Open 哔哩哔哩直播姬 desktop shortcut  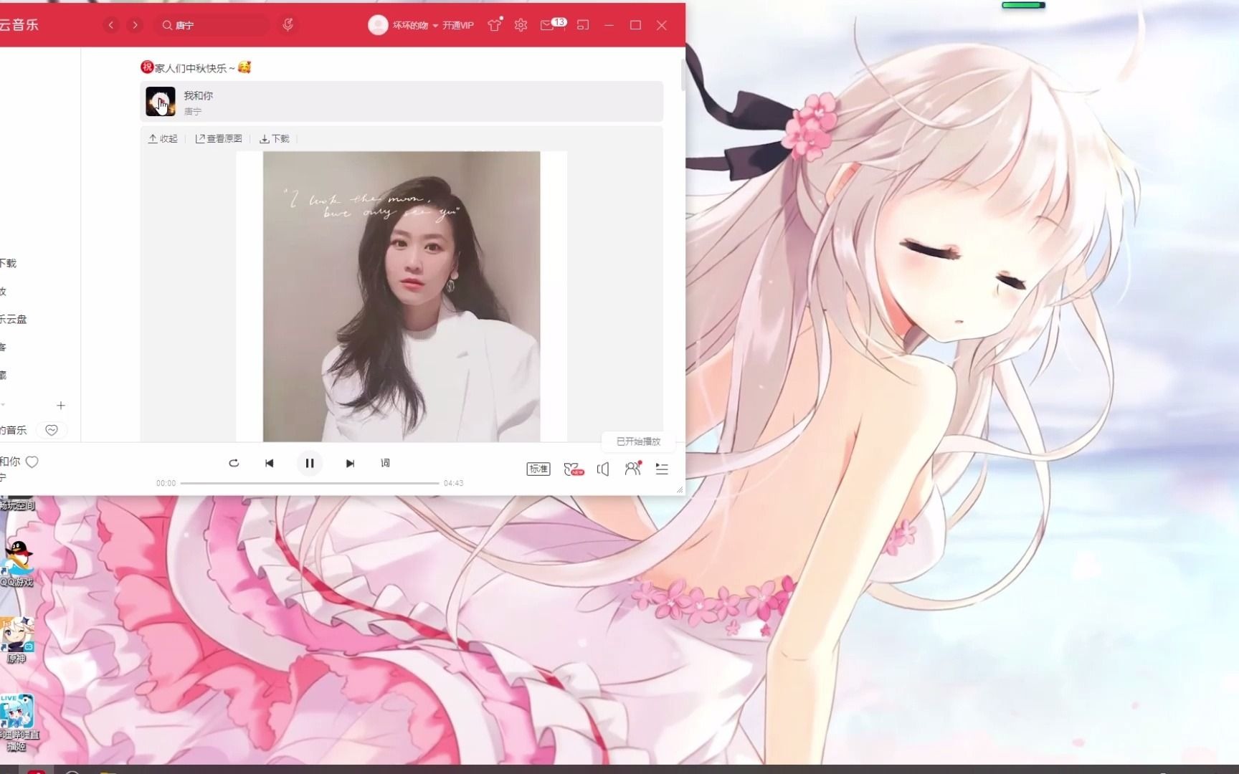pos(18,722)
